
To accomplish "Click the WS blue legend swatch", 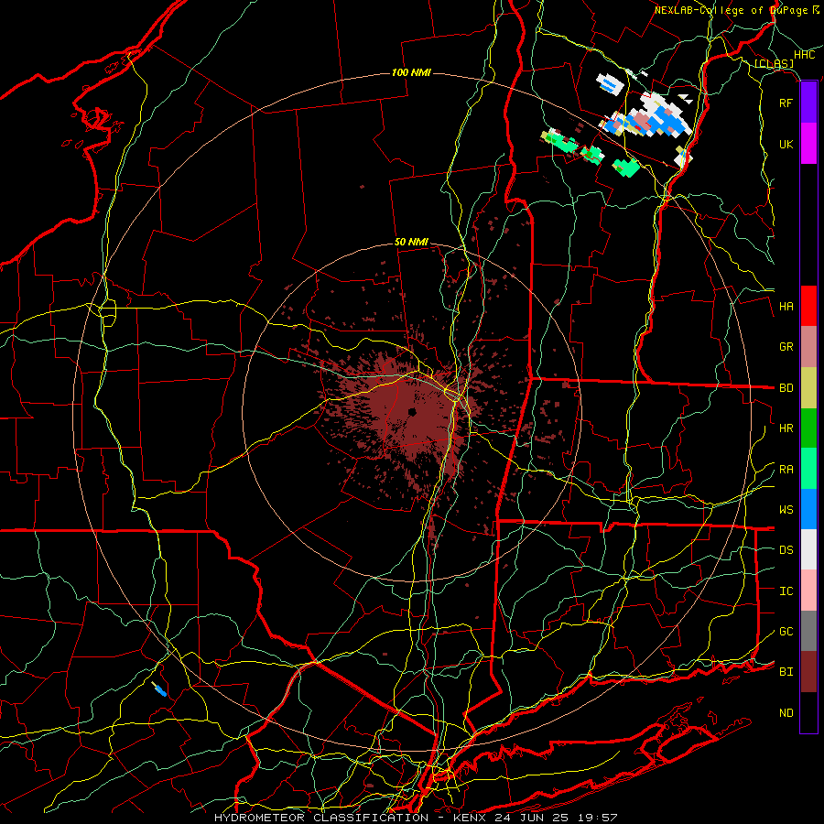I will [x=808, y=509].
